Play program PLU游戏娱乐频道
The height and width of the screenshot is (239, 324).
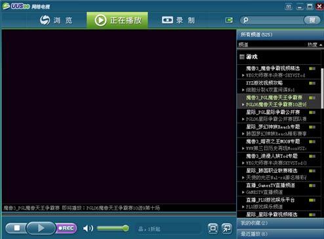click(x=264, y=207)
